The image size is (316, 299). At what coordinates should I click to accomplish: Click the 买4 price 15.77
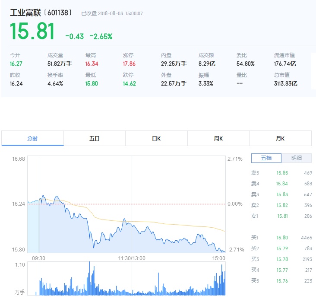[x=282, y=270]
